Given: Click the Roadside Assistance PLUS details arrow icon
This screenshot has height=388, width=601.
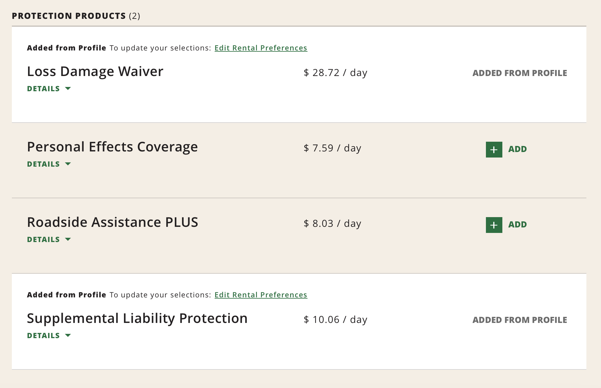Looking at the screenshot, I should click(68, 239).
